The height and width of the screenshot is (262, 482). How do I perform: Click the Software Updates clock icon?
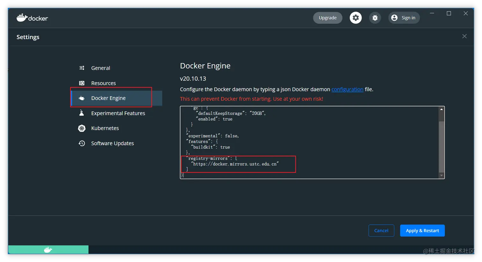pos(82,143)
